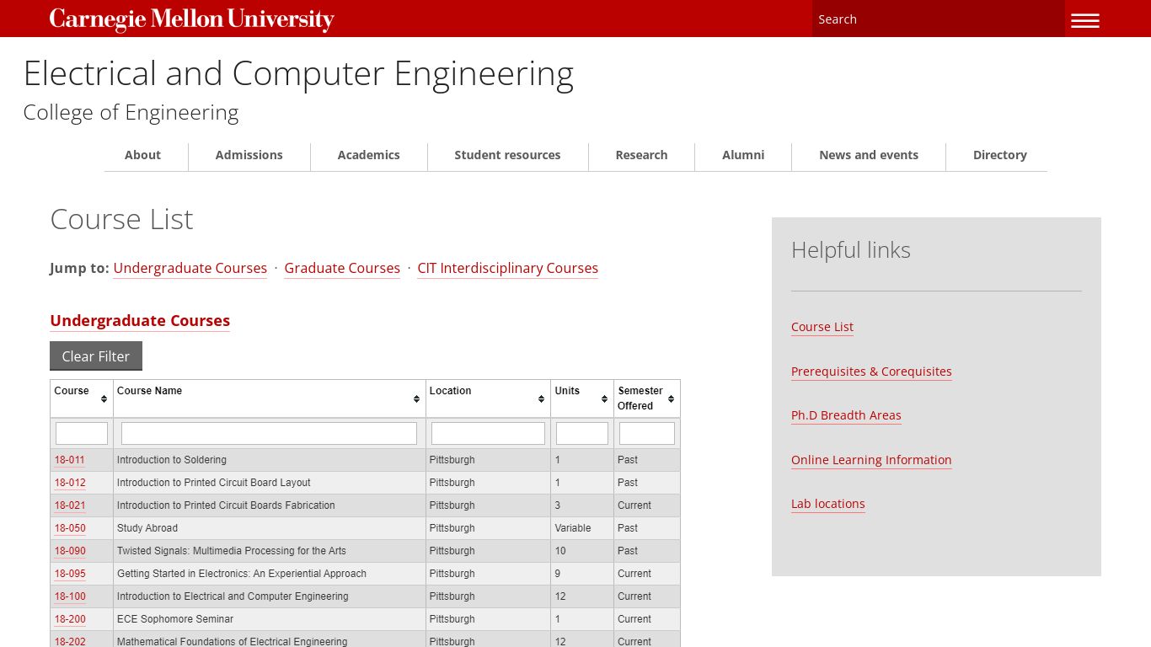The height and width of the screenshot is (647, 1151).
Task: Open course 18-021 link
Action: 70,505
